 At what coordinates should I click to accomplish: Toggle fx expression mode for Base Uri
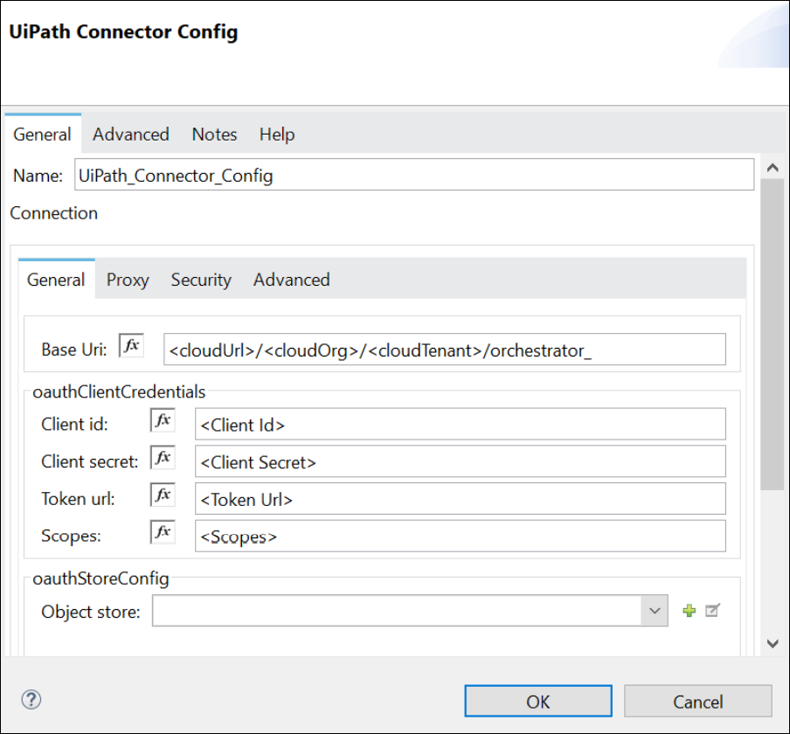point(131,346)
